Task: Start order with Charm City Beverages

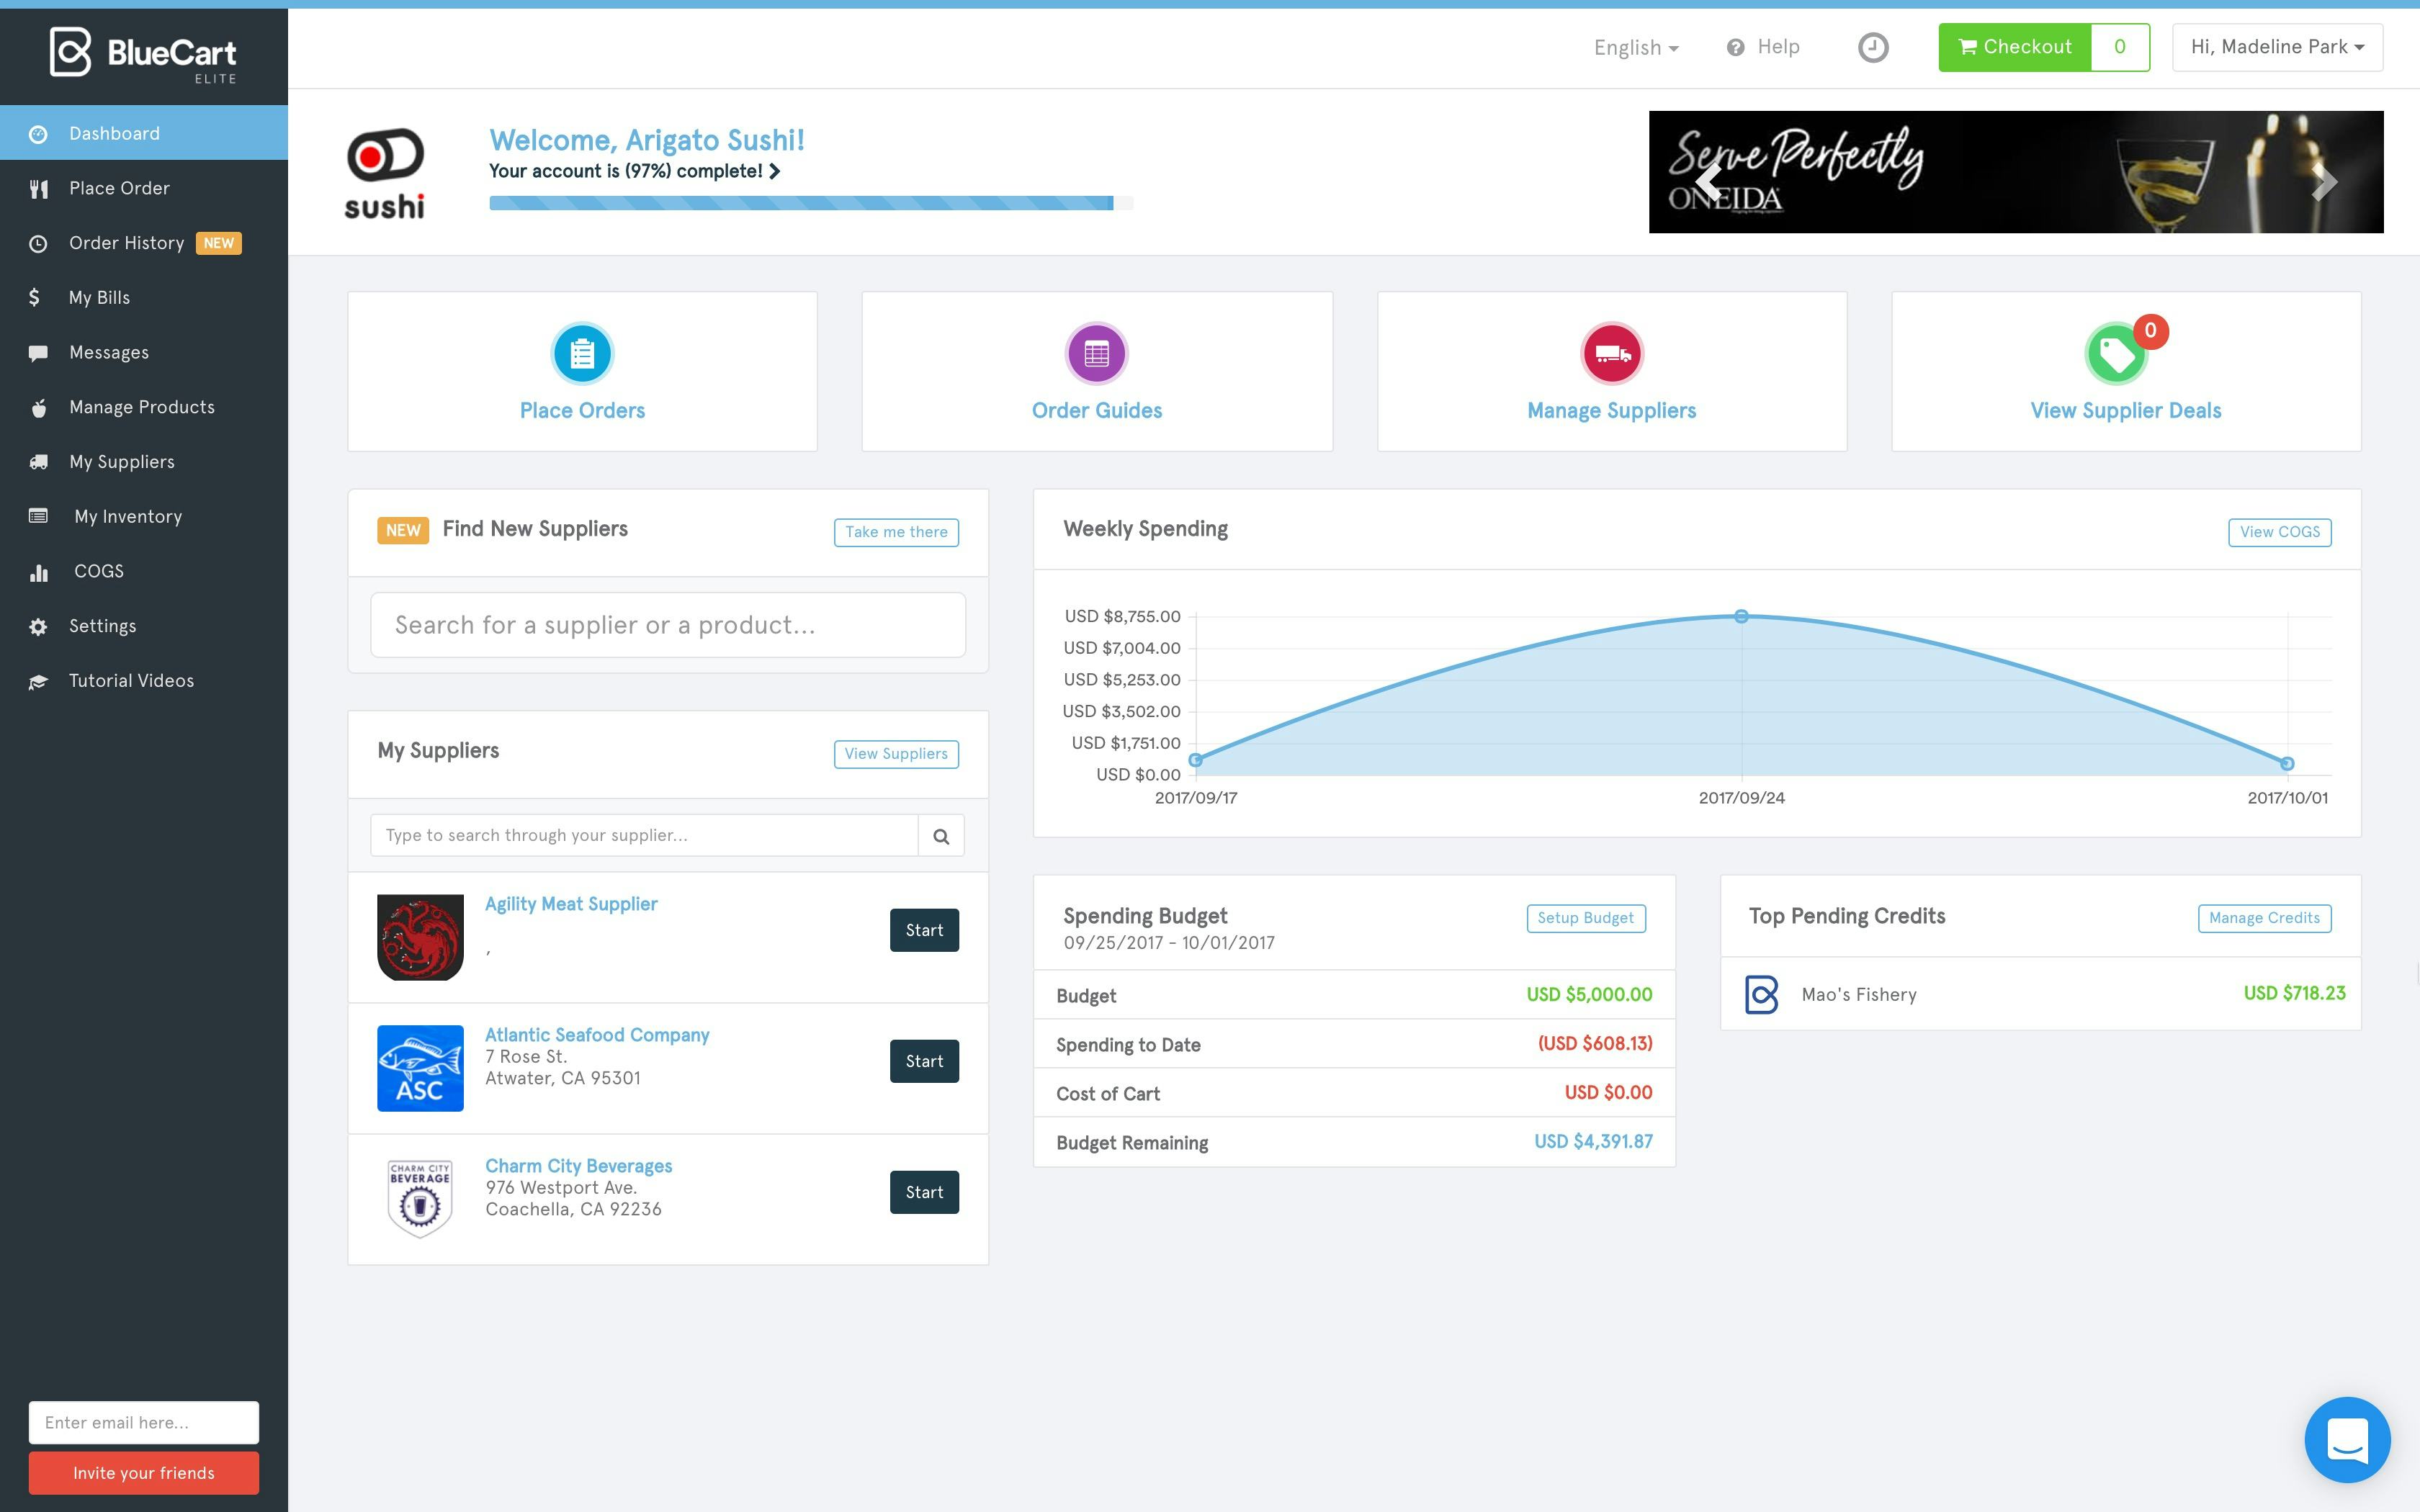Action: tap(923, 1192)
